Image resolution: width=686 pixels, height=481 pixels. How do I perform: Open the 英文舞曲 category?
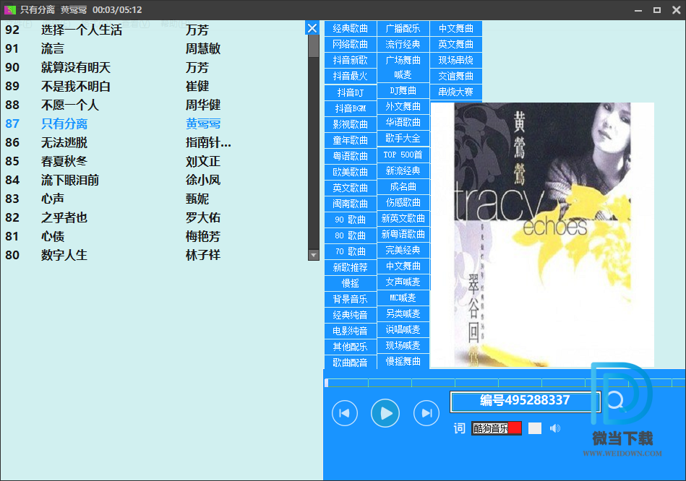point(456,44)
